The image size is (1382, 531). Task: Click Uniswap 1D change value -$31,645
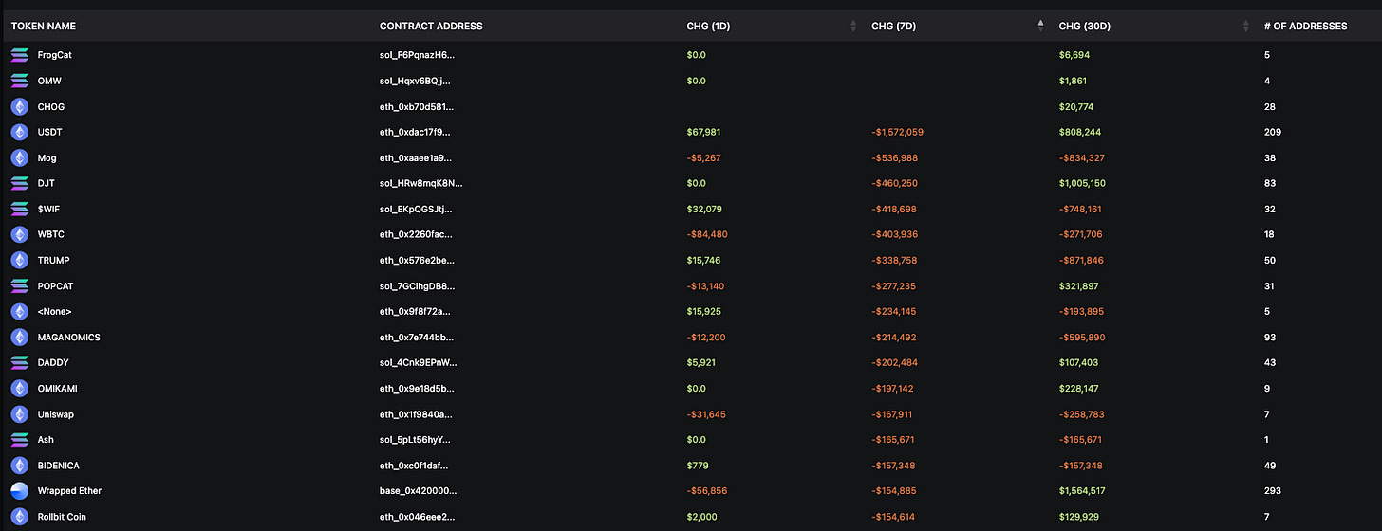pos(705,414)
